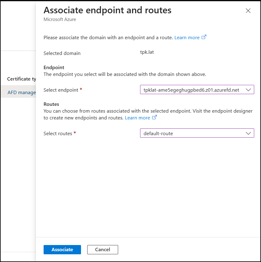
Task: Open the Select endpoint combo box
Action: [x=192, y=90]
